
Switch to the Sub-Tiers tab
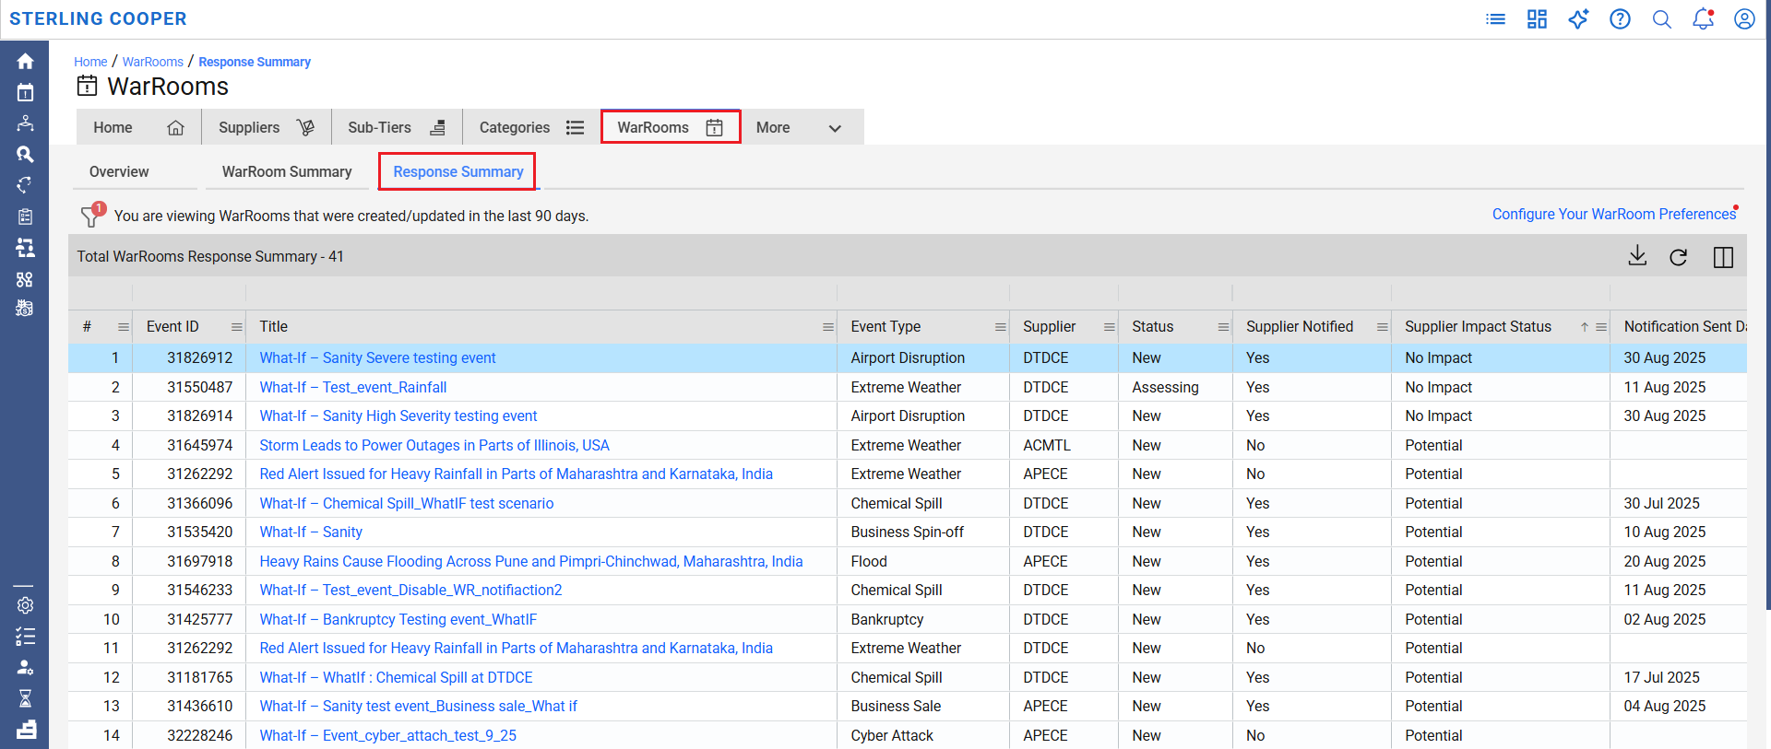[397, 127]
